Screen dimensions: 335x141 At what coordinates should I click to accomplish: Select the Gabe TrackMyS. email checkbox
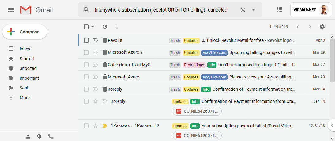point(86,65)
